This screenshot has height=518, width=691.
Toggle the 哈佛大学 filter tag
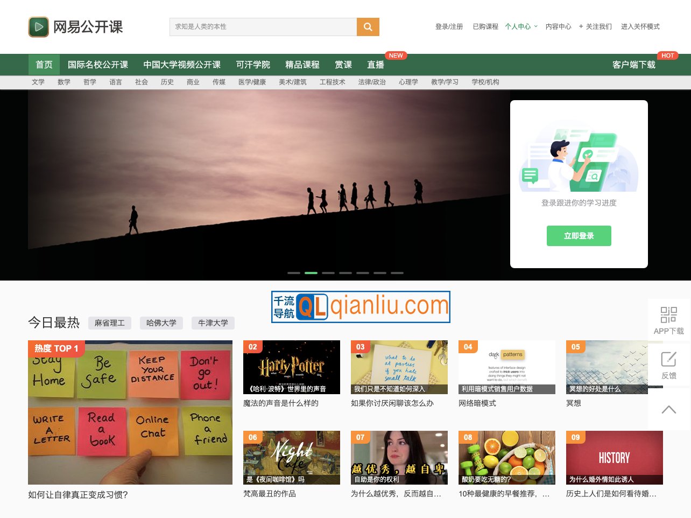click(x=161, y=323)
